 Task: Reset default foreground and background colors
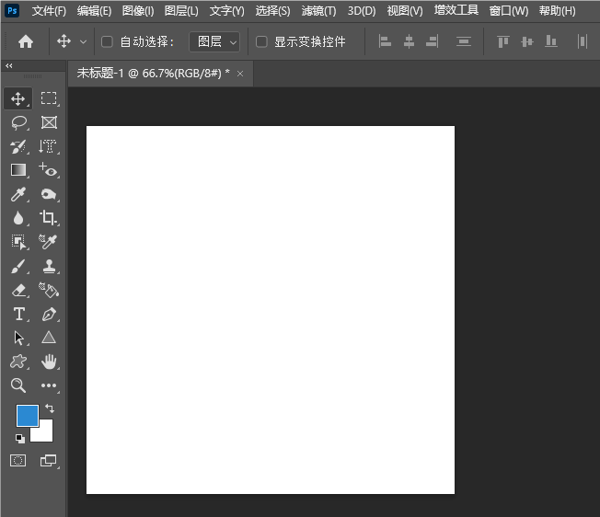pyautogui.click(x=20, y=438)
